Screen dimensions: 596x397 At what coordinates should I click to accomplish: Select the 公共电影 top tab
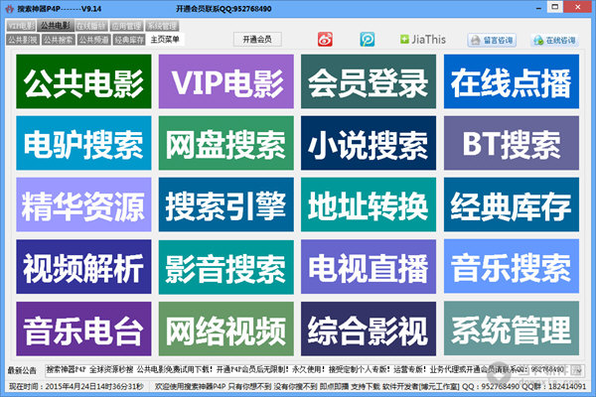click(x=55, y=26)
